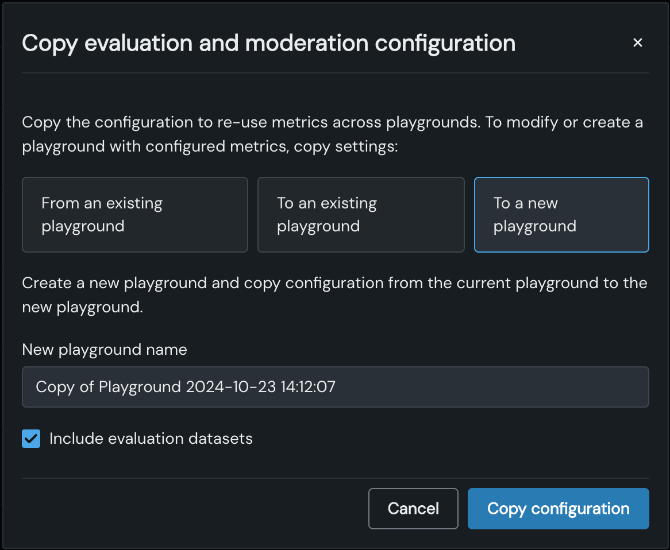Click the divider line above the footer buttons
The image size is (670, 550).
pos(335,478)
